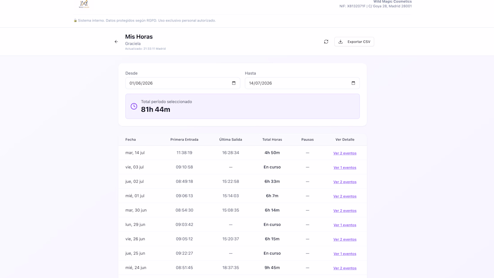494x278 pixels.
Task: Click the Fecha column header
Action: coord(130,139)
